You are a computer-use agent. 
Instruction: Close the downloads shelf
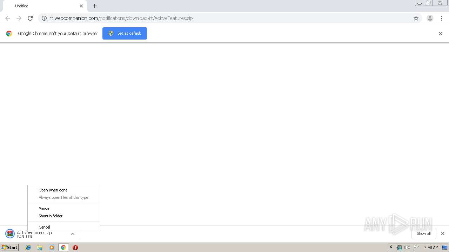tap(443, 233)
